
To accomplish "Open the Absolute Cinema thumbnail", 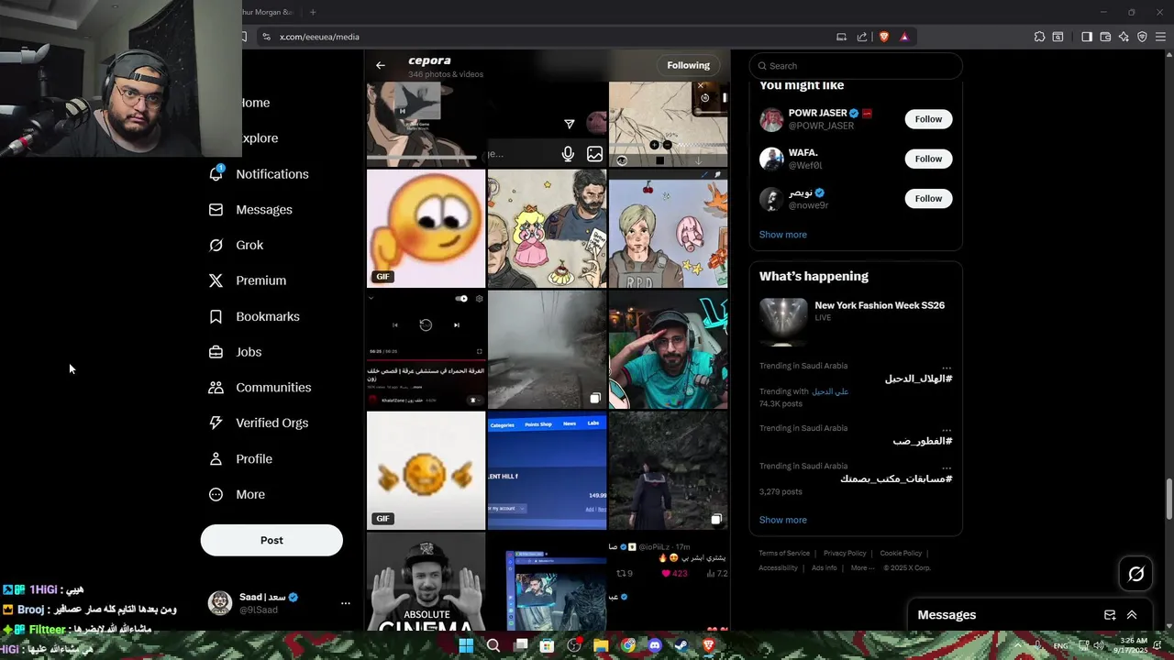I will (x=426, y=582).
